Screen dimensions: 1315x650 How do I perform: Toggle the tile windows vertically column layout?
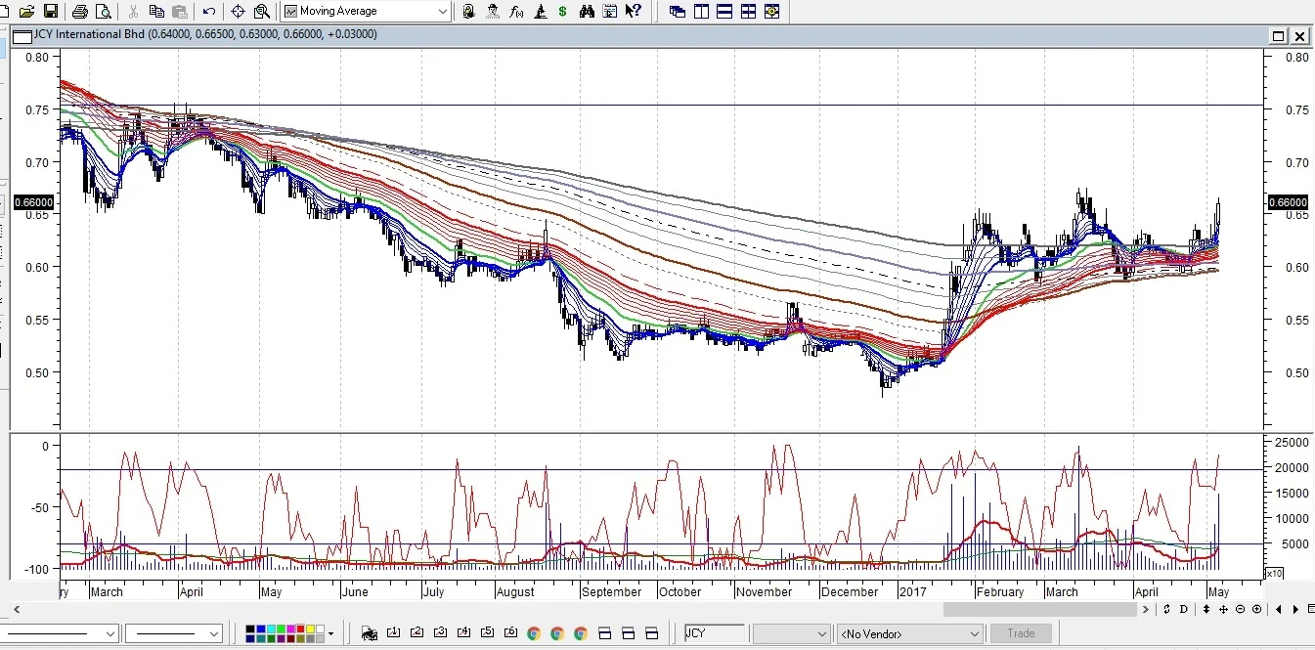tap(701, 12)
